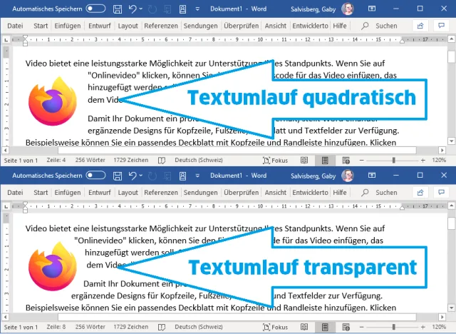Click contact card icon in bottom title bar
The width and height of the screenshot is (456, 334).
point(182,176)
